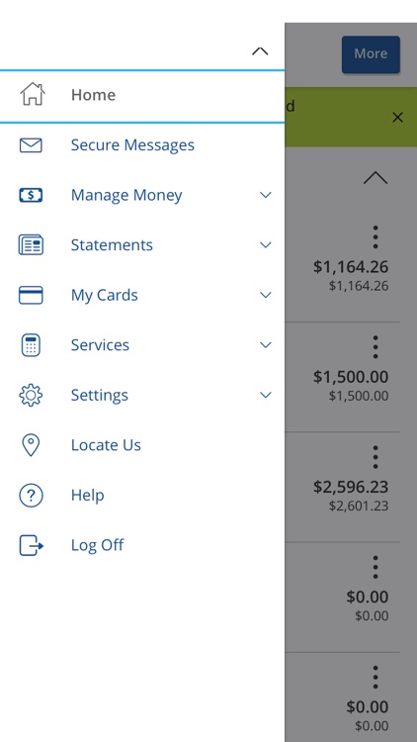
Task: Open the Secure Messages envelope icon
Action: pos(31,144)
